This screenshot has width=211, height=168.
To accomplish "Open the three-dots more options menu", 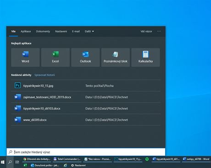I will [x=159, y=31].
